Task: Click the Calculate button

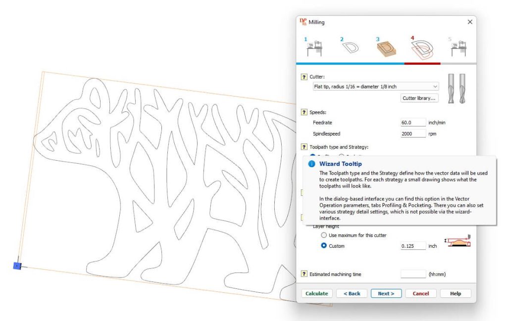Action: [316, 294]
